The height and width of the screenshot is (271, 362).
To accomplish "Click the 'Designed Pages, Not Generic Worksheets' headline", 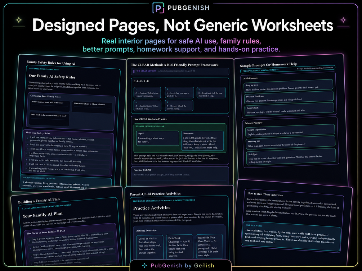I will (183, 25).
